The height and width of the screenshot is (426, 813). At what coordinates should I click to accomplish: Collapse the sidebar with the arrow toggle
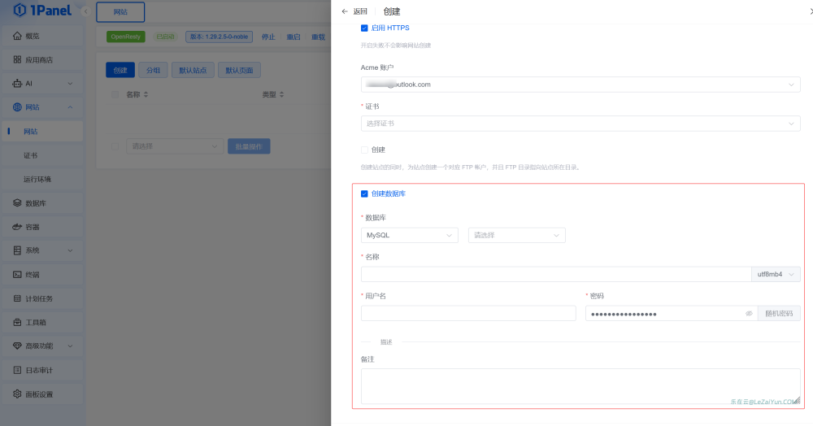pos(85,11)
